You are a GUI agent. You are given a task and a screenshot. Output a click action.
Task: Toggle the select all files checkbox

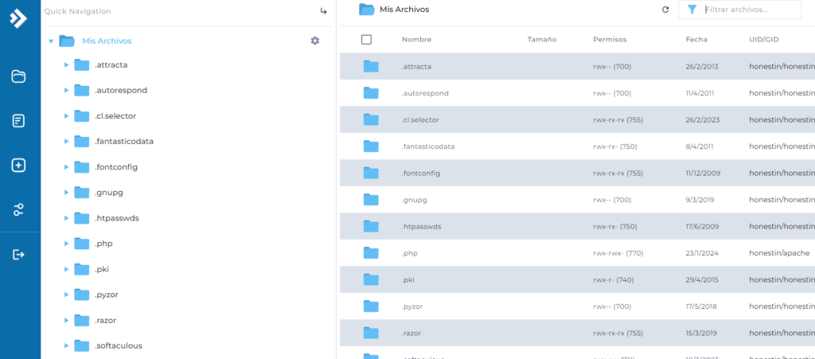(x=366, y=39)
